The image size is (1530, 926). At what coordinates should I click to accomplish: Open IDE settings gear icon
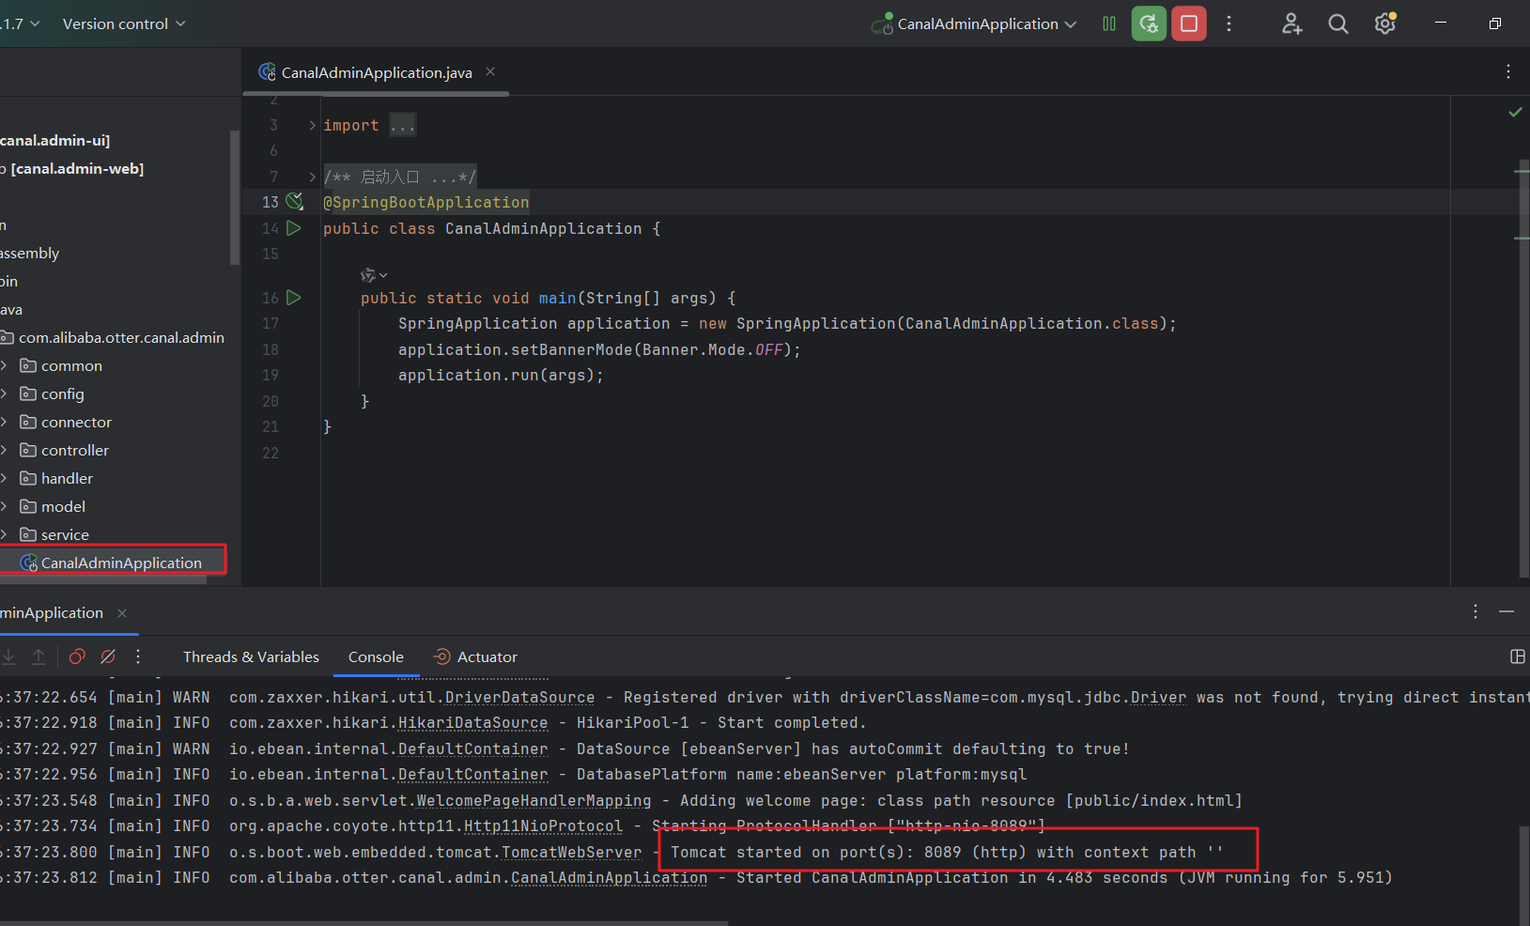[1384, 24]
